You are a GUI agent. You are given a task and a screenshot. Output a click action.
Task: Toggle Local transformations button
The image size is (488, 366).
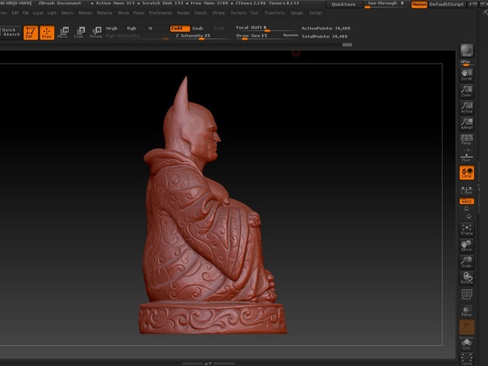click(x=466, y=173)
